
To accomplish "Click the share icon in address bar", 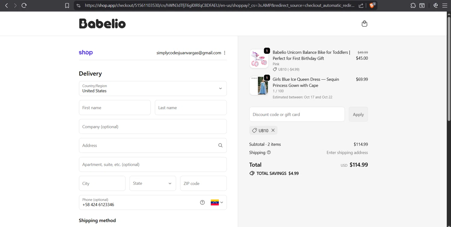I will click(x=361, y=5).
